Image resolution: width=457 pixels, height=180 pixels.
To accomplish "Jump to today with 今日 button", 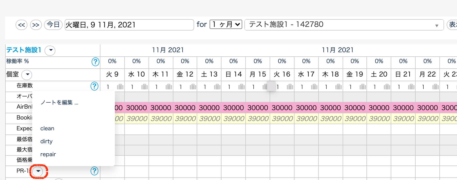I will (53, 25).
